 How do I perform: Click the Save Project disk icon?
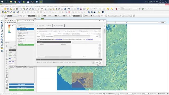pos(8,9)
